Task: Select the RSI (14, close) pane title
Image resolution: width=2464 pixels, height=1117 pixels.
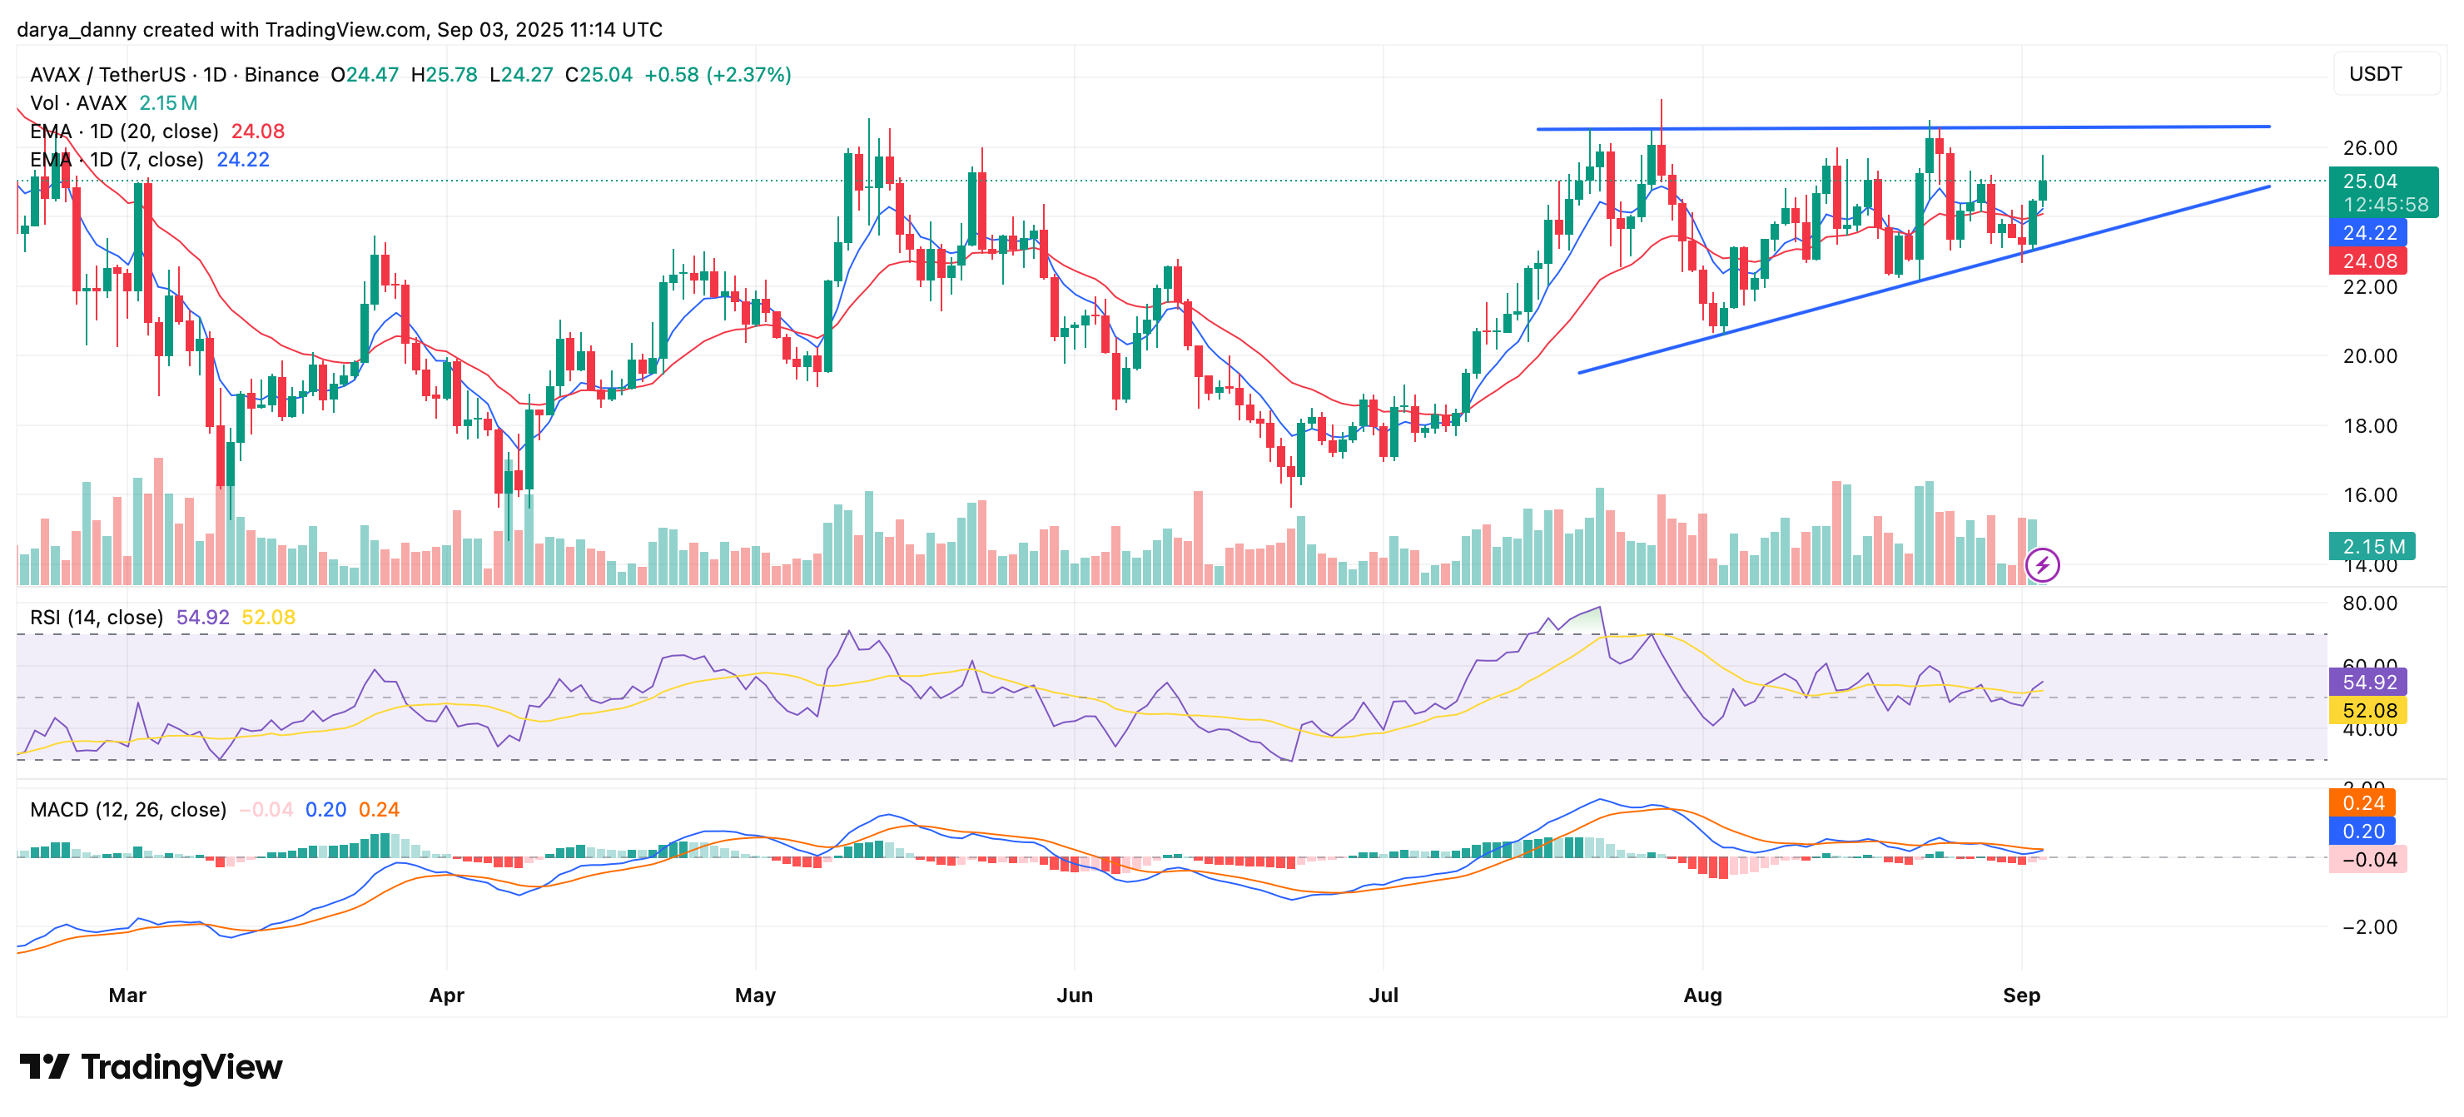Action: tap(96, 617)
